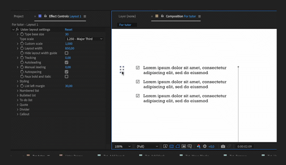The height and width of the screenshot is (165, 286).
Task: Enable stopwatch for Manual leading
Action: [22, 67]
